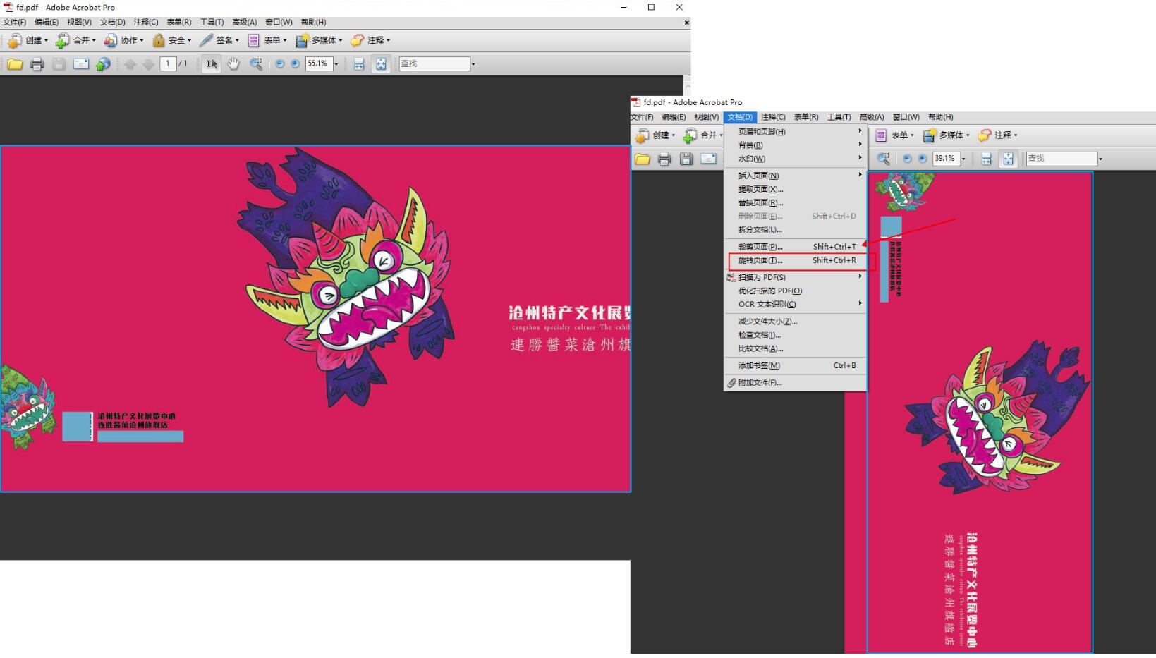Choose 裁剪页面(P) from document menu
This screenshot has width=1156, height=658.
pyautogui.click(x=796, y=247)
